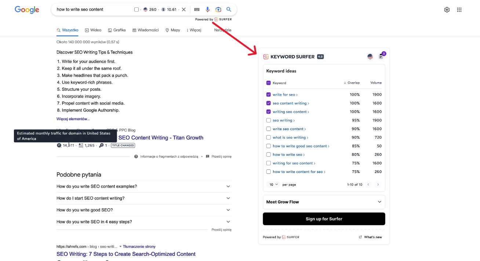Click Sign up for Surfer button
This screenshot has height=261, width=480.
[x=324, y=219]
